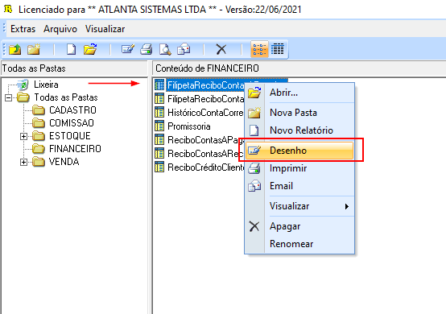Select the ReciboContasAPagar report

(205, 140)
